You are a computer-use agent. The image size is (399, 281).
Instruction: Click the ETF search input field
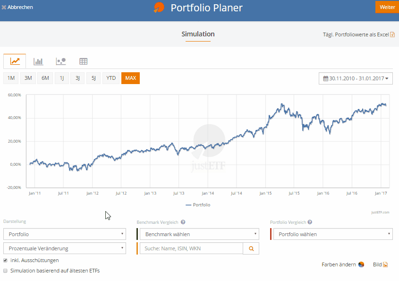pyautogui.click(x=191, y=248)
